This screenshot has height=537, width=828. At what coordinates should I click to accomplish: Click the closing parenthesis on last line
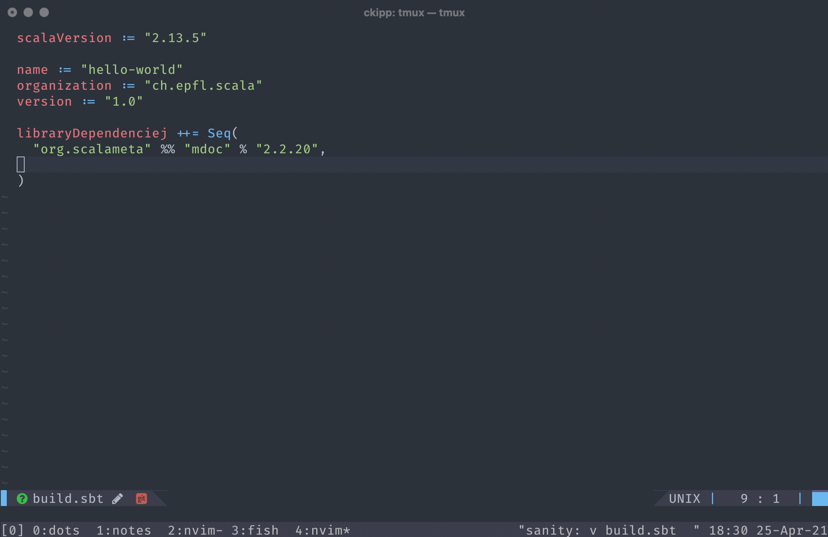(21, 181)
